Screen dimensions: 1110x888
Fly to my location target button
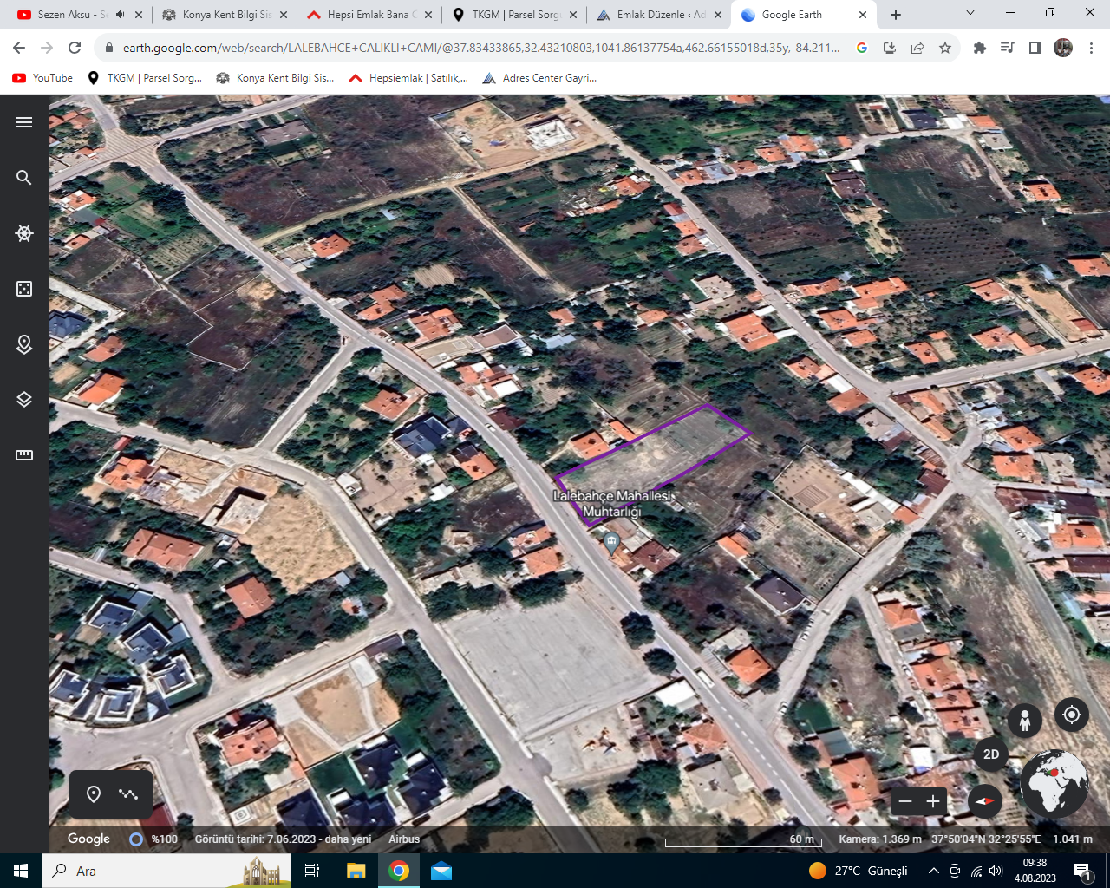tap(1072, 715)
